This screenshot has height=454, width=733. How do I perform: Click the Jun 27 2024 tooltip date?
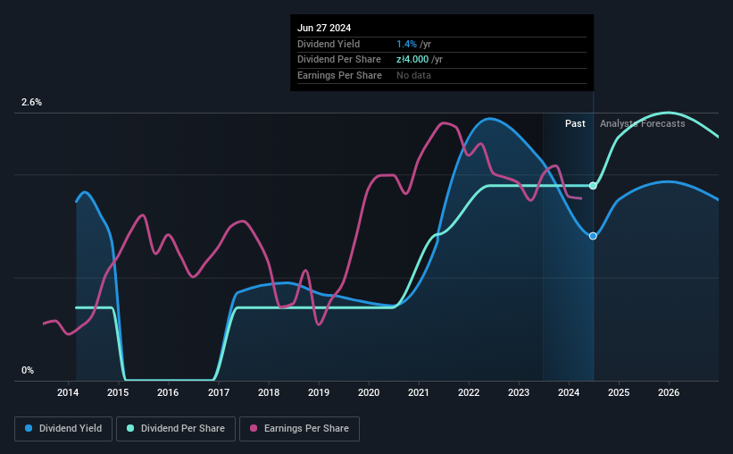324,28
